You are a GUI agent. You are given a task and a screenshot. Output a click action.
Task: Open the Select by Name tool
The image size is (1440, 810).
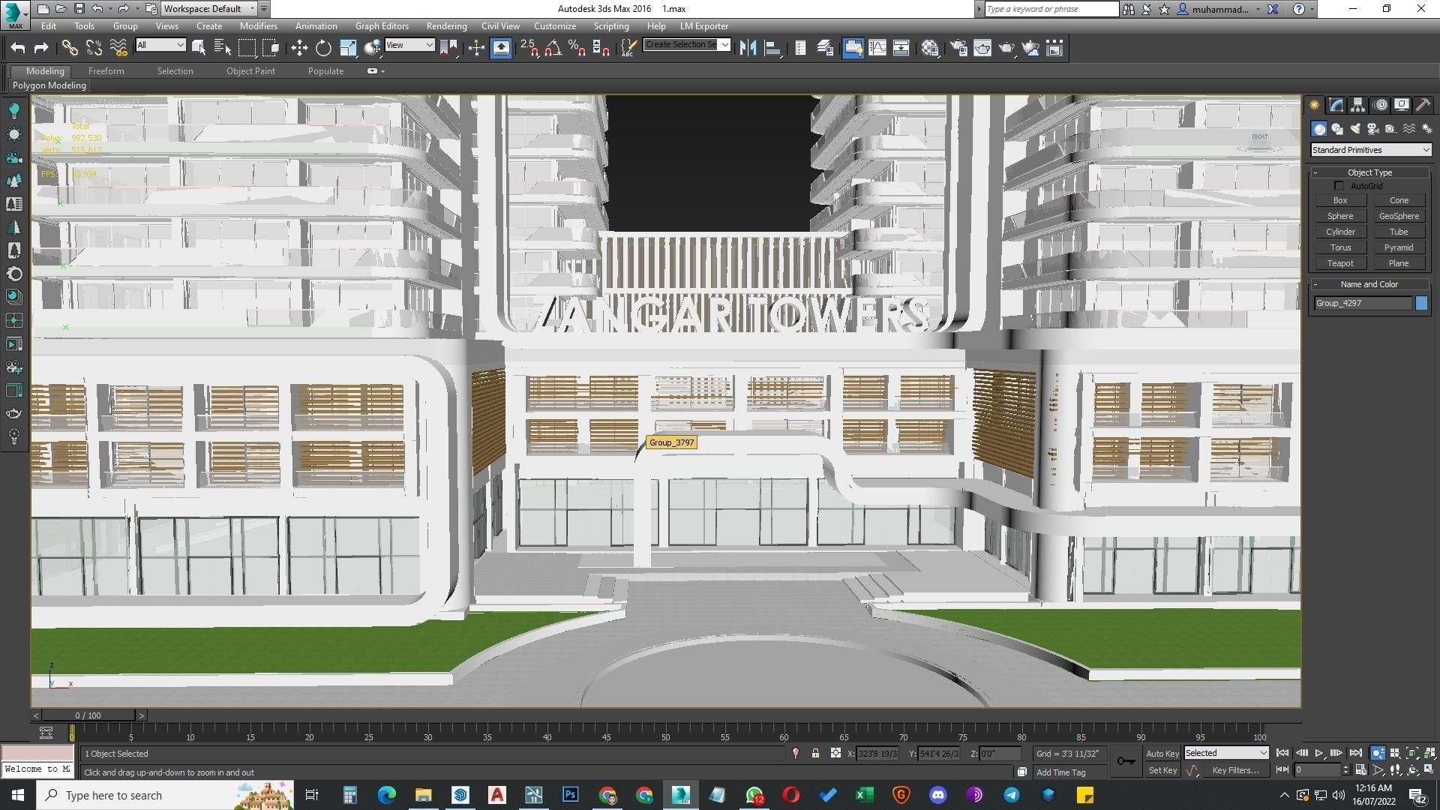coord(223,48)
